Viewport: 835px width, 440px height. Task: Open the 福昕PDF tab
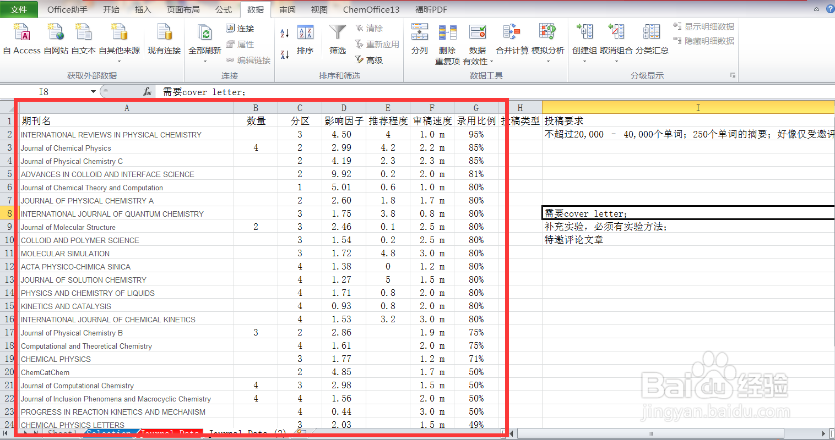pyautogui.click(x=431, y=9)
